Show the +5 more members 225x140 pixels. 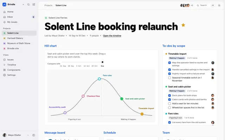click(192, 6)
